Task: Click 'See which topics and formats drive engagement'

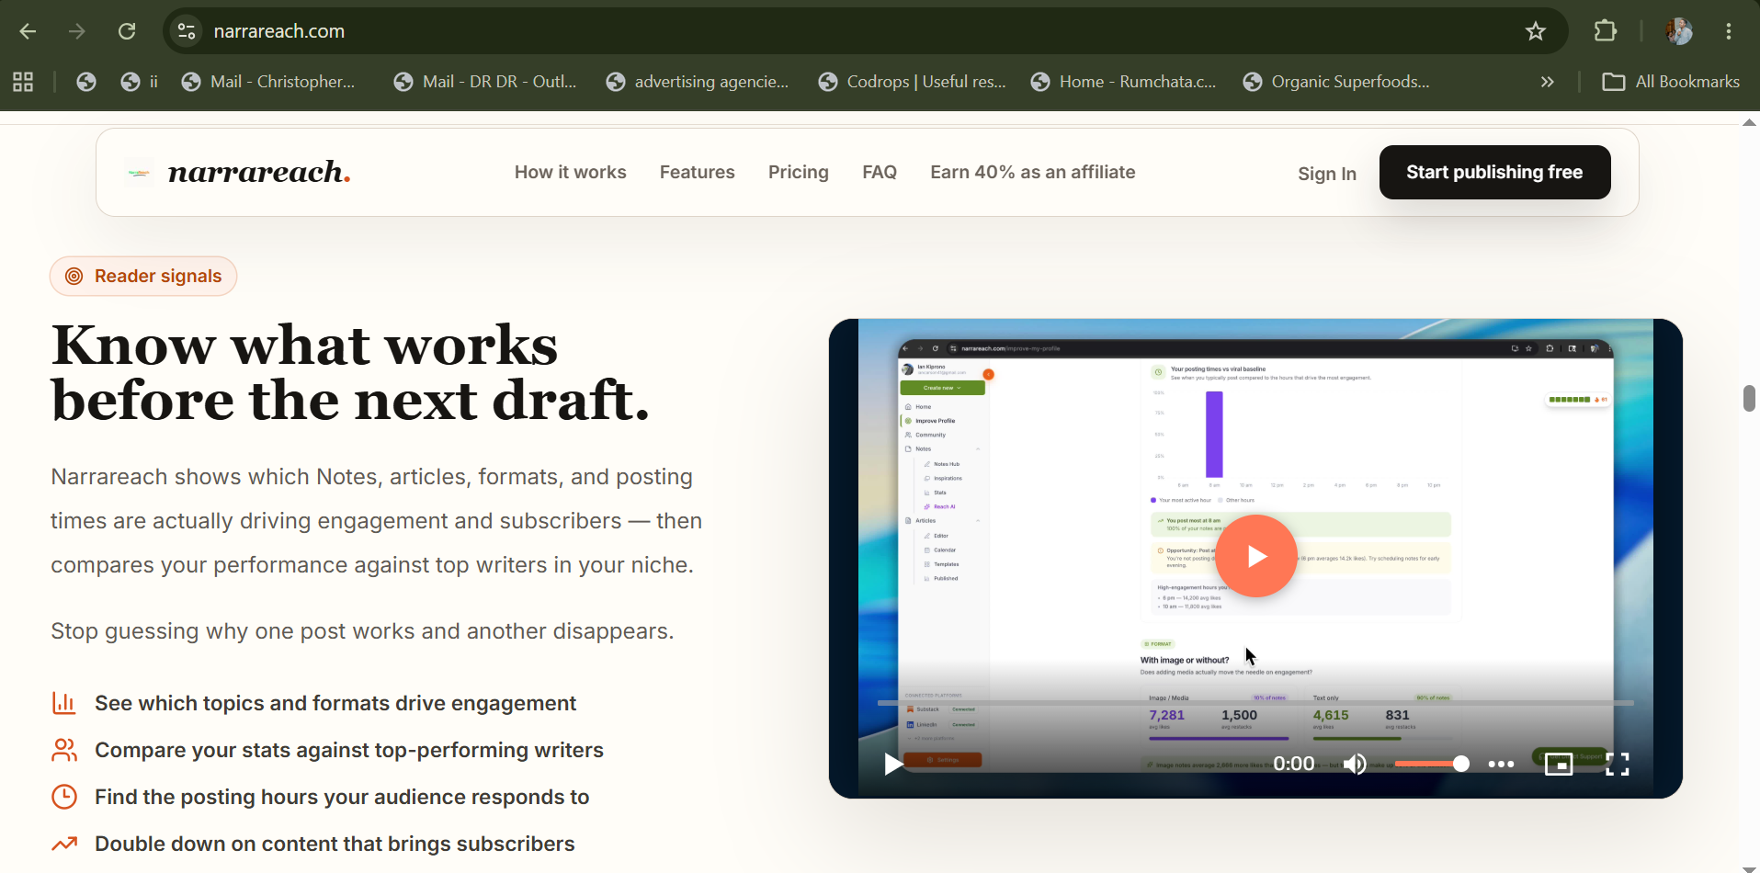Action: pos(335,703)
